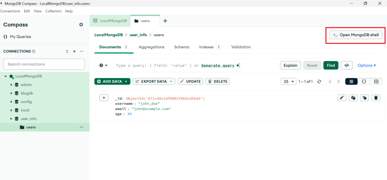387x180 pixels.
Task: Open the Collection menu
Action: 53,11
